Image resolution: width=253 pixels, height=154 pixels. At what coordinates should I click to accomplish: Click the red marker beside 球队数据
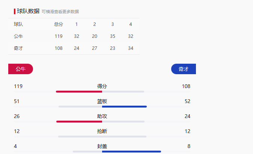coord(14,11)
